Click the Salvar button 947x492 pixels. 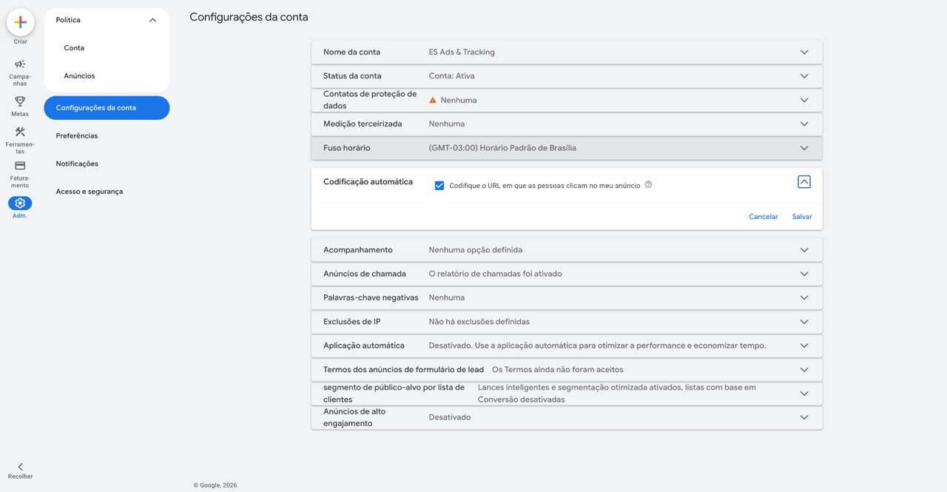(x=802, y=217)
